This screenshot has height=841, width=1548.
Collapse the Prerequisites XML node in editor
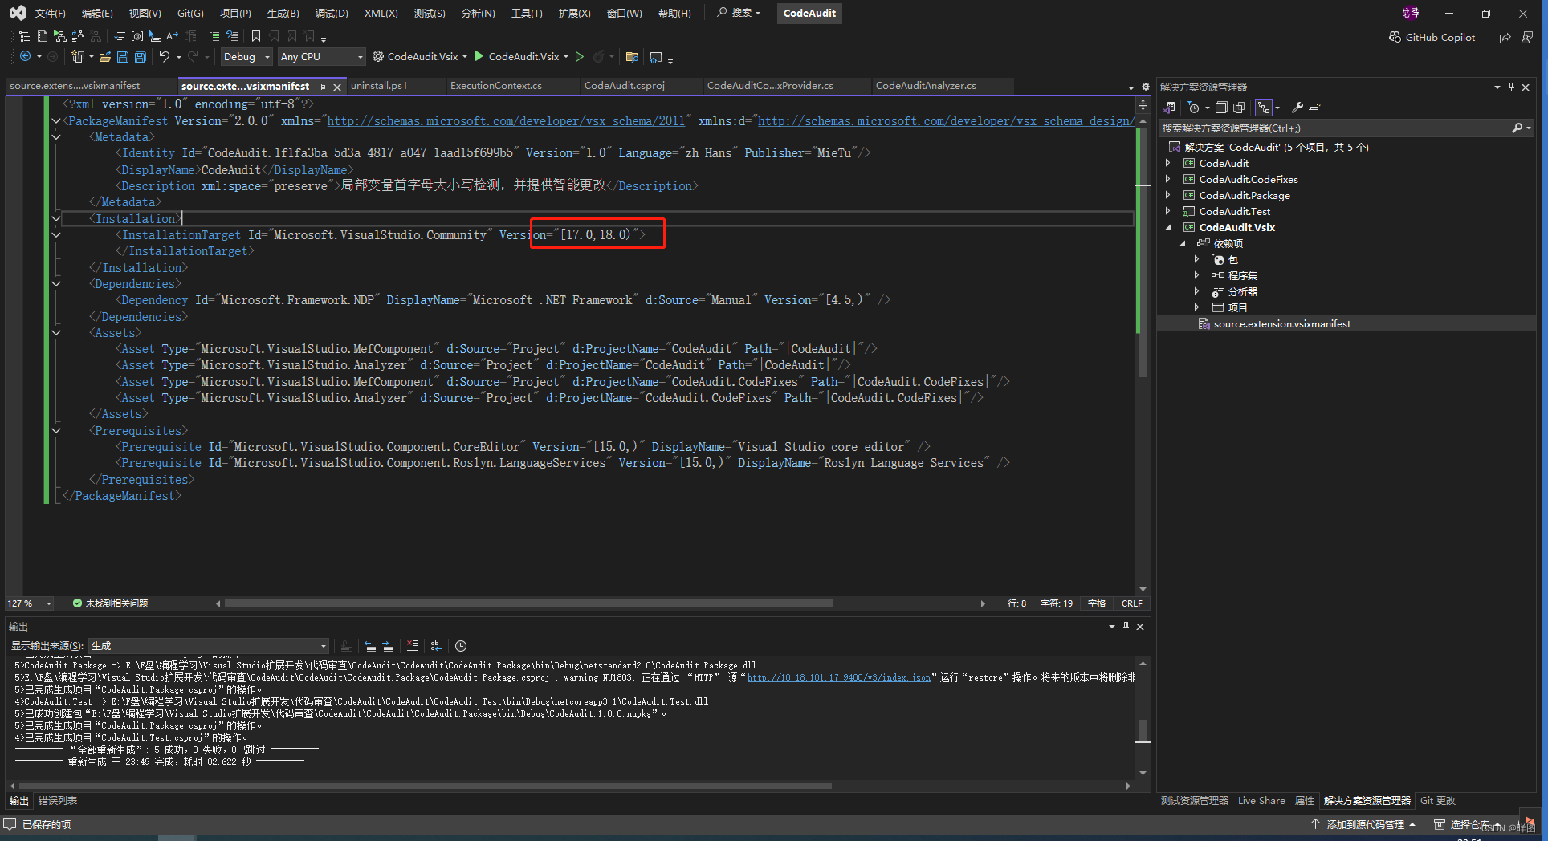56,430
